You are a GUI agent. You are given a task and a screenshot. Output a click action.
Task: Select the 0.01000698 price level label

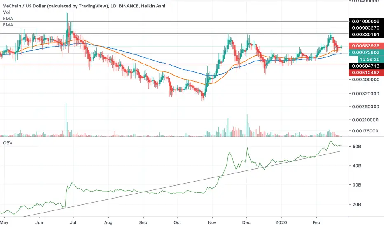click(366, 21)
